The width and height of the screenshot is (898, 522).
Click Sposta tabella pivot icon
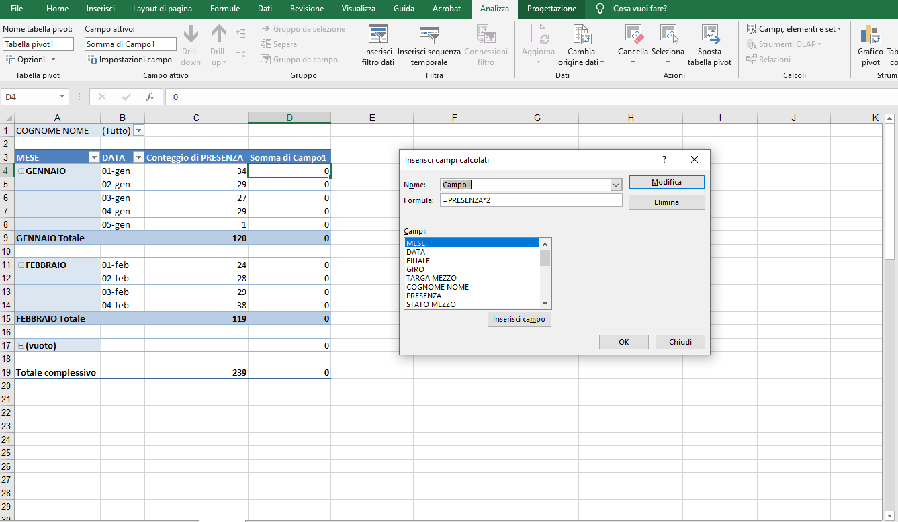(709, 34)
